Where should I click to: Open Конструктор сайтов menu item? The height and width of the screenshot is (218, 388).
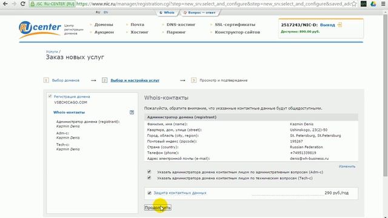pos(237,32)
